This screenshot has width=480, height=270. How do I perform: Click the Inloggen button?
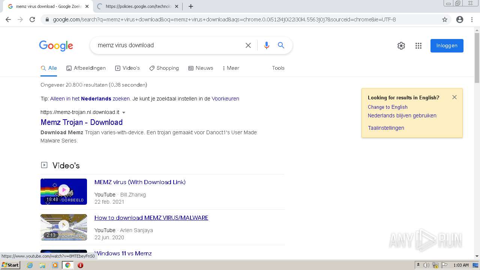(447, 46)
